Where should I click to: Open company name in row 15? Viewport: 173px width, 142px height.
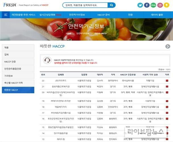61,127
